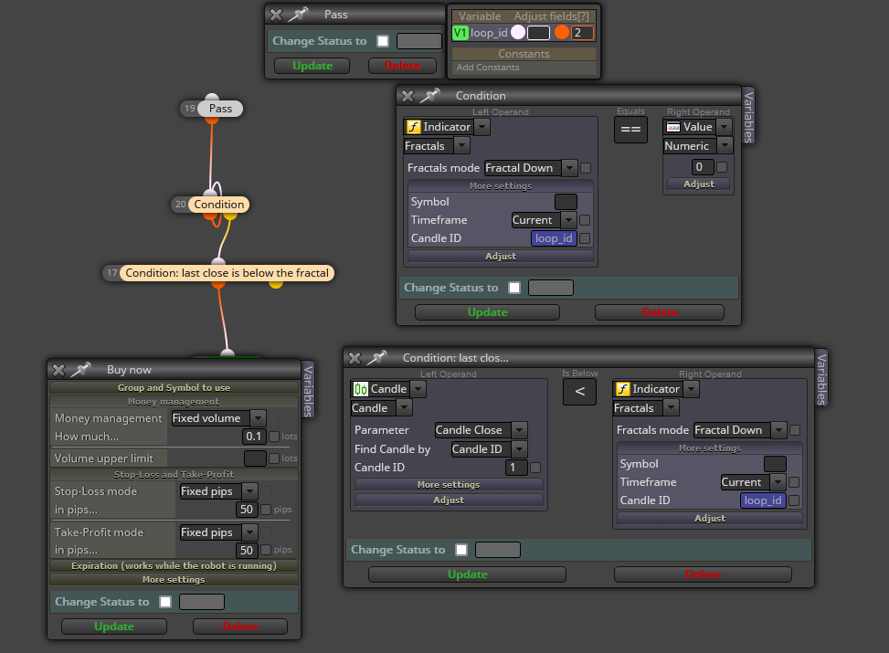Click the orange circle beside loop_id

[x=561, y=32]
